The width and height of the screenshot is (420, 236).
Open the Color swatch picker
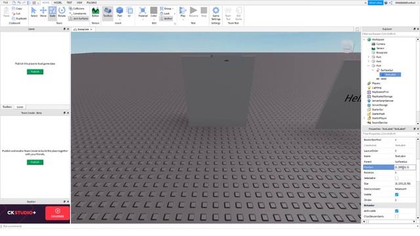(154, 12)
